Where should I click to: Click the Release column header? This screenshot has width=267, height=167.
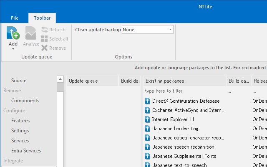coord(259,81)
